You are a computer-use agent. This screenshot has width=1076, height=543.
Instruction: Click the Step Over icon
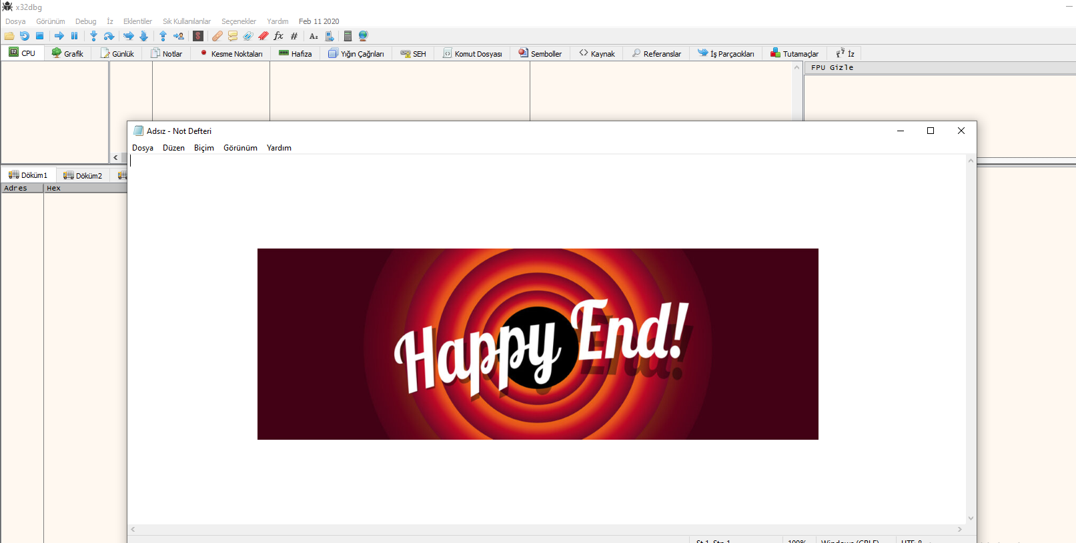coord(109,36)
